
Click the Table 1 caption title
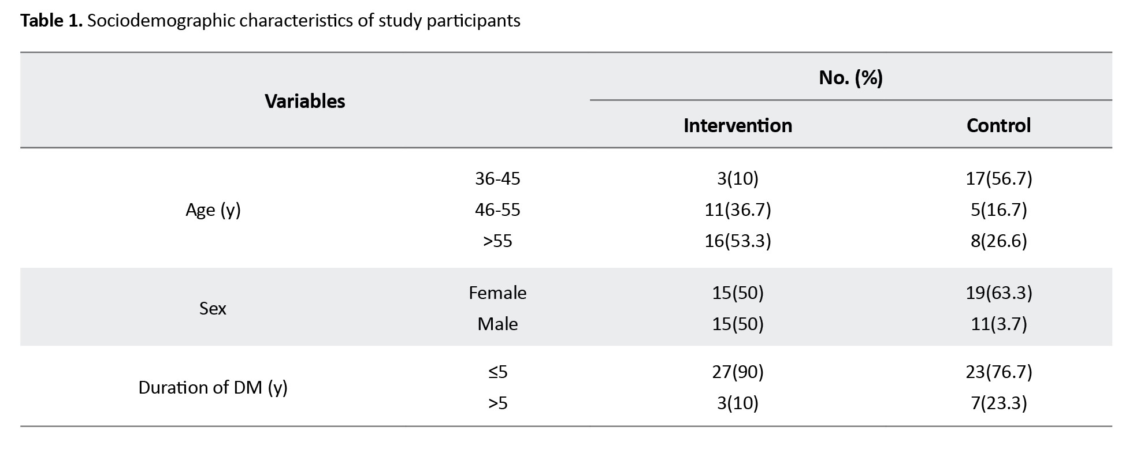tap(270, 21)
